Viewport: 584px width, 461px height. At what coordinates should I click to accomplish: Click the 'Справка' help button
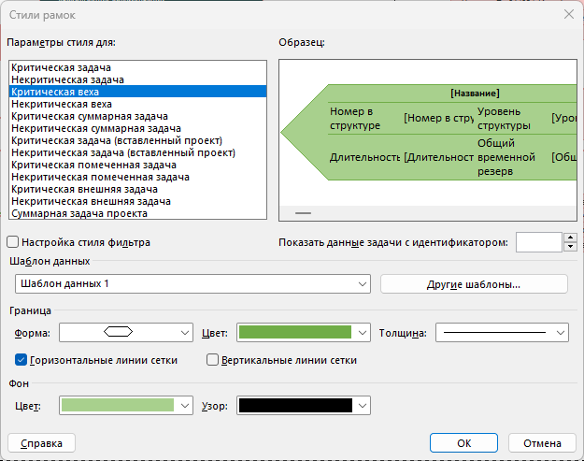[41, 443]
